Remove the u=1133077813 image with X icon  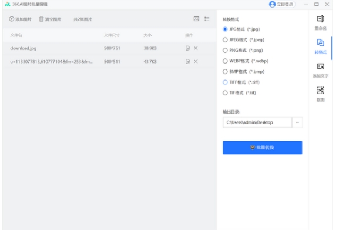click(x=196, y=61)
